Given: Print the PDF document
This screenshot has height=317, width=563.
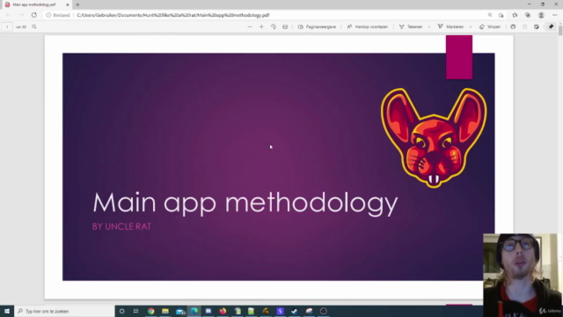Looking at the screenshot, I should coord(513,26).
